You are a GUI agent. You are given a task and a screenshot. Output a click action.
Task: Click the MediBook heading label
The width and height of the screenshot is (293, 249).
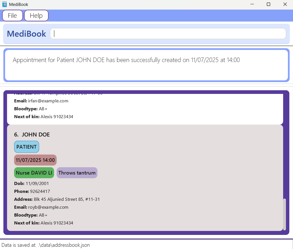[x=26, y=34]
